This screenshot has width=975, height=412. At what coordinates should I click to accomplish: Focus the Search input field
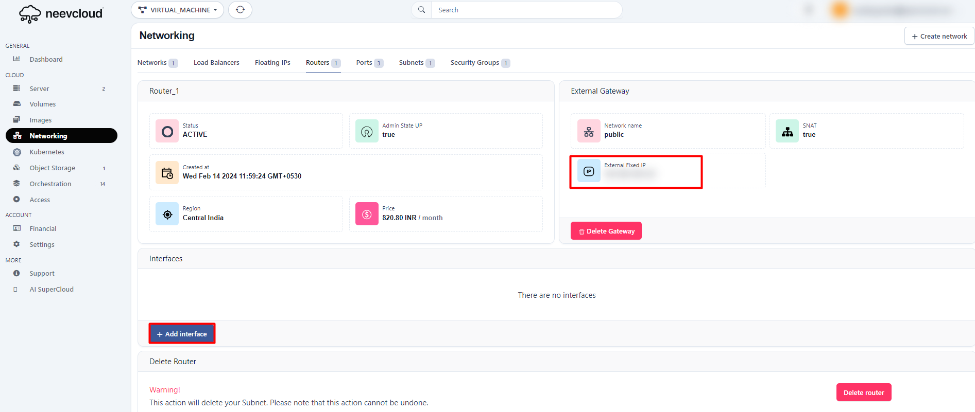tap(525, 10)
